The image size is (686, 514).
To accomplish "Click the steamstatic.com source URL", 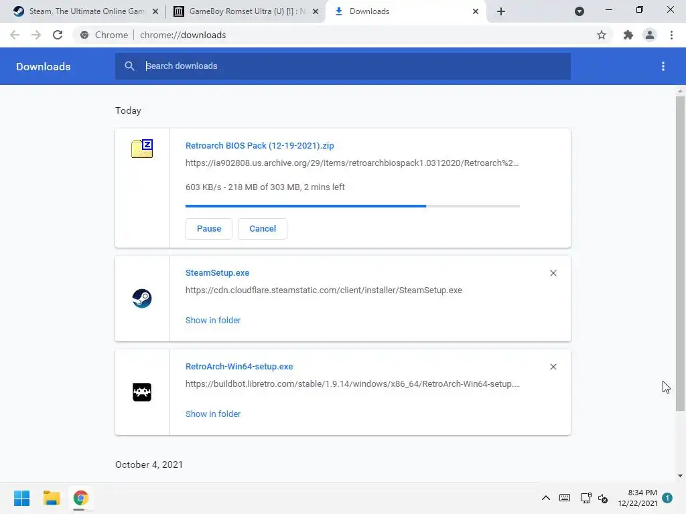I will (x=324, y=290).
